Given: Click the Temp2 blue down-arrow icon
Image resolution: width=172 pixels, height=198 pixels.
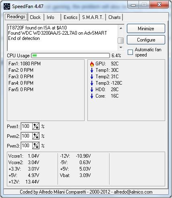Looking at the screenshot, I should tap(92, 77).
